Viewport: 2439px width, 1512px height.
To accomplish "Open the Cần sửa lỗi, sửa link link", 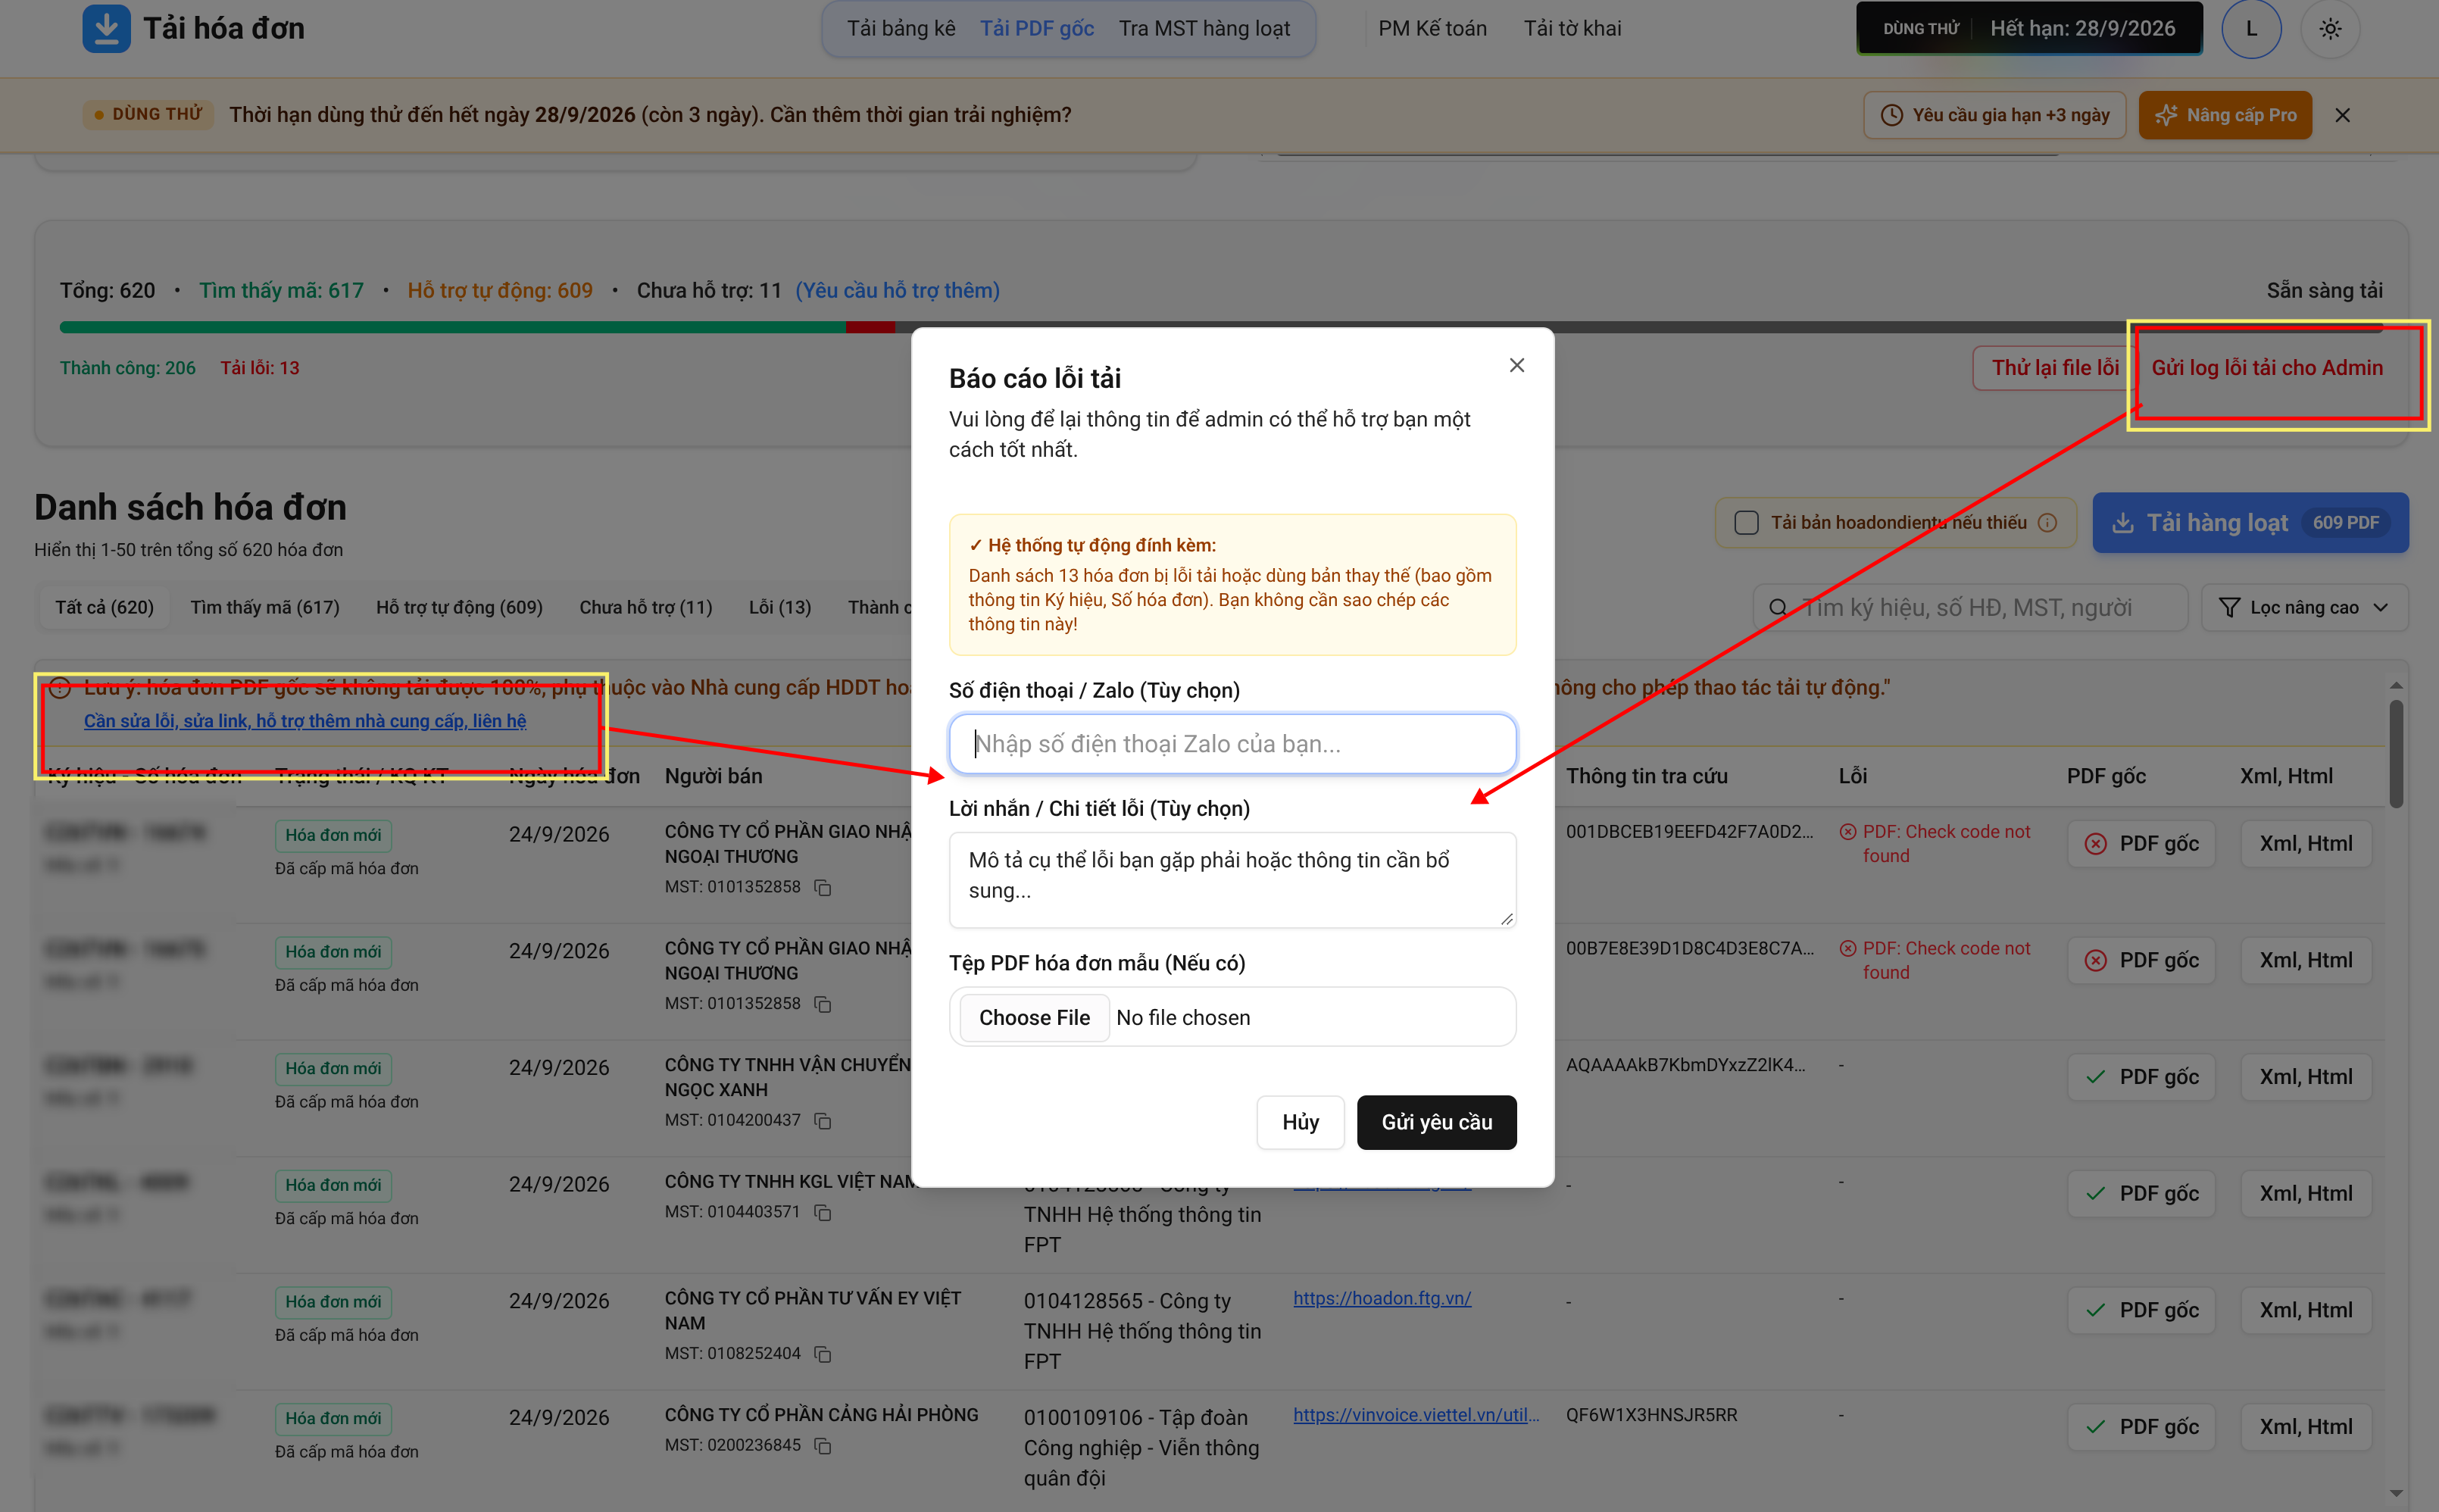I will [304, 720].
